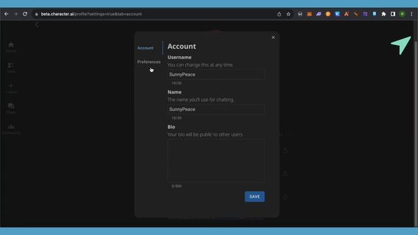Bookmark the page with the star icon
The height and width of the screenshot is (235, 418).
coord(289,14)
